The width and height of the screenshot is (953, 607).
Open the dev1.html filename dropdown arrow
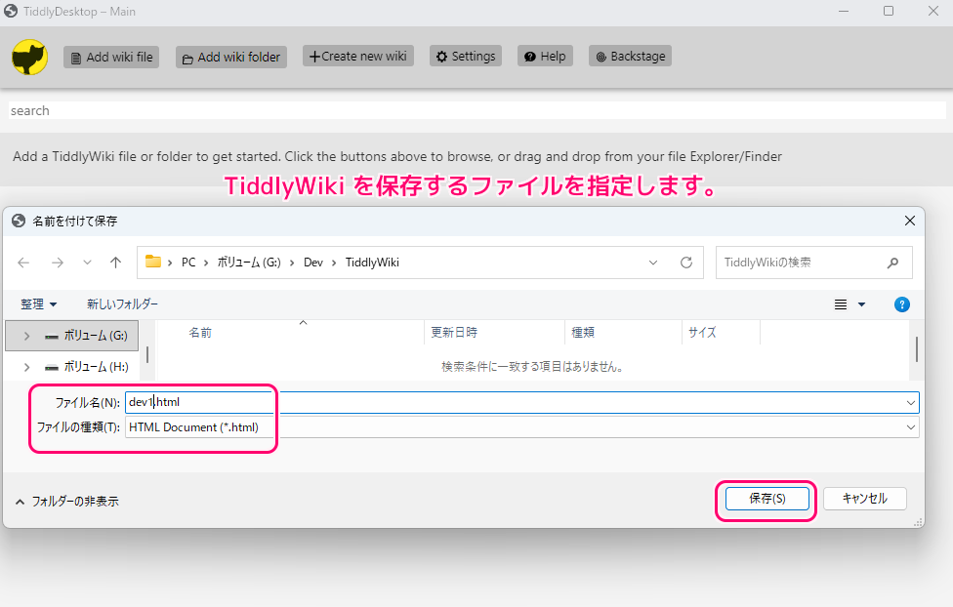click(x=909, y=402)
